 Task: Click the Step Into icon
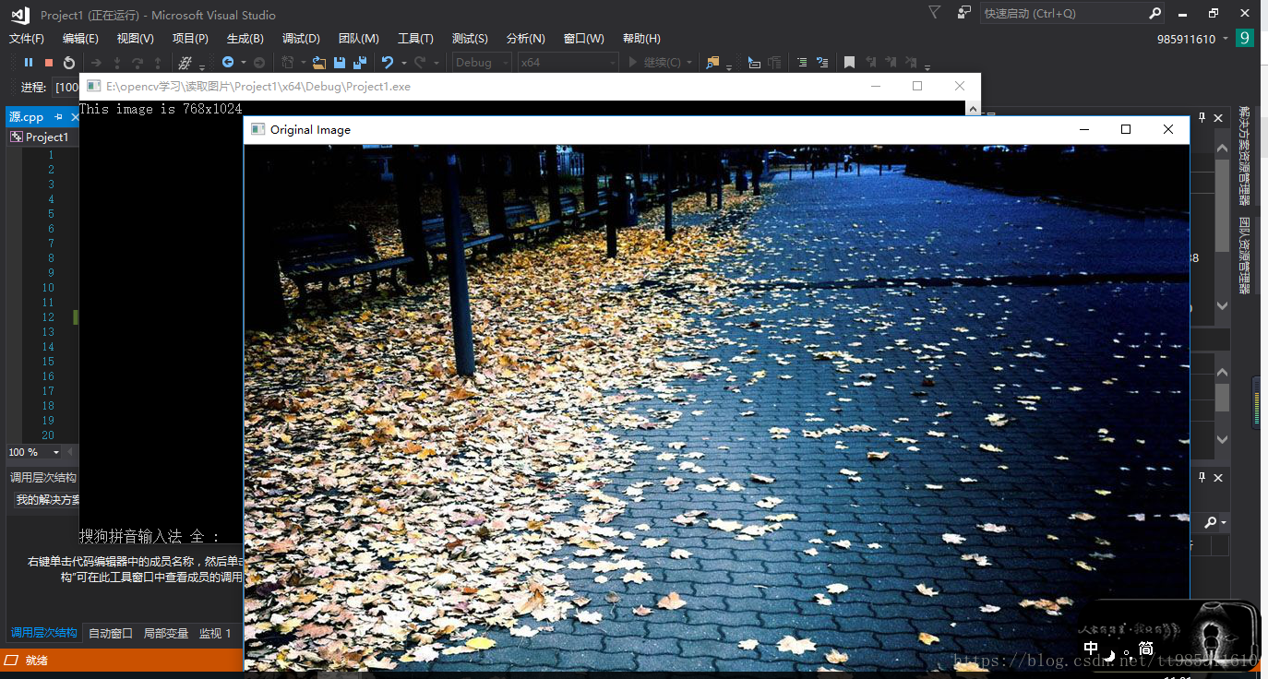117,63
